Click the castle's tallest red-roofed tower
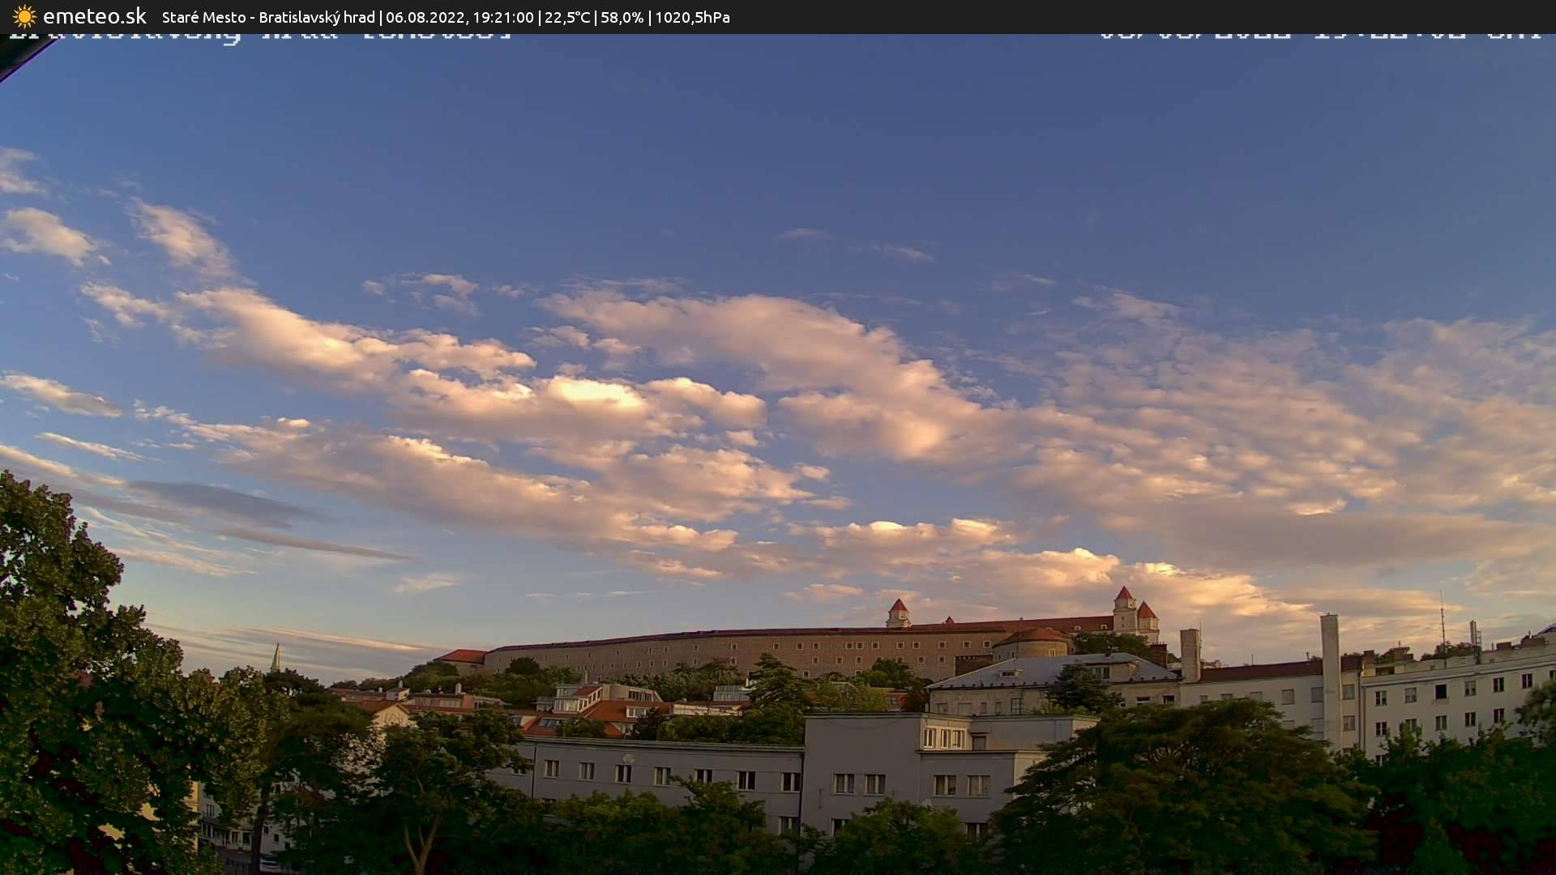 pyautogui.click(x=1123, y=608)
